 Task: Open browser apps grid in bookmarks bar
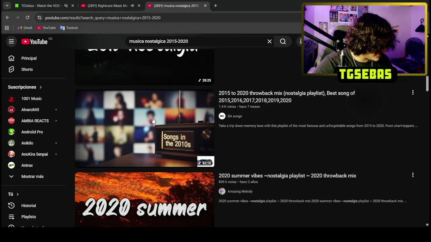[x=7, y=28]
